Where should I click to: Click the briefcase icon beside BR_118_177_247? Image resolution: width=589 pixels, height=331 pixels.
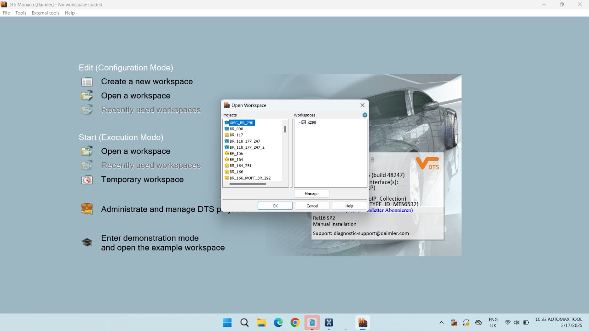tap(226, 141)
